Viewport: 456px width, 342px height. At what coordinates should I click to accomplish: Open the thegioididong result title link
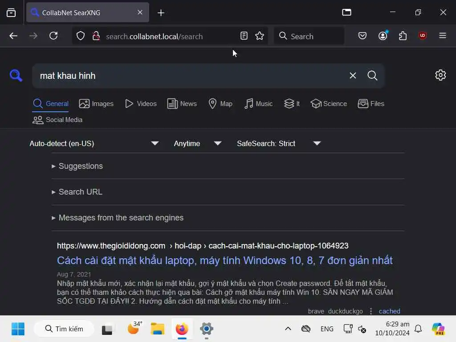pyautogui.click(x=225, y=261)
